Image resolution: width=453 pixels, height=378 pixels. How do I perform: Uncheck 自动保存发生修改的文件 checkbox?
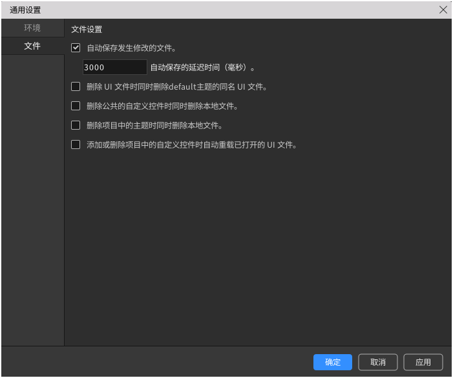pyautogui.click(x=76, y=48)
